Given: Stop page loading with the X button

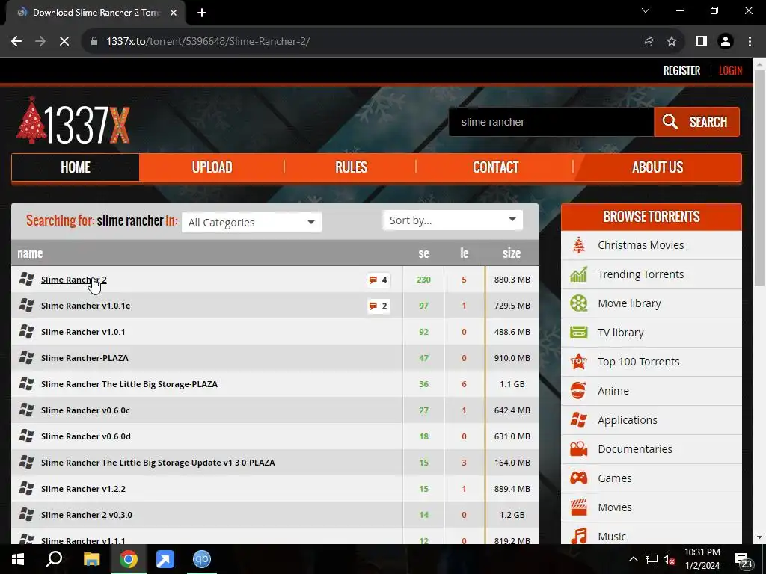Looking at the screenshot, I should point(64,42).
